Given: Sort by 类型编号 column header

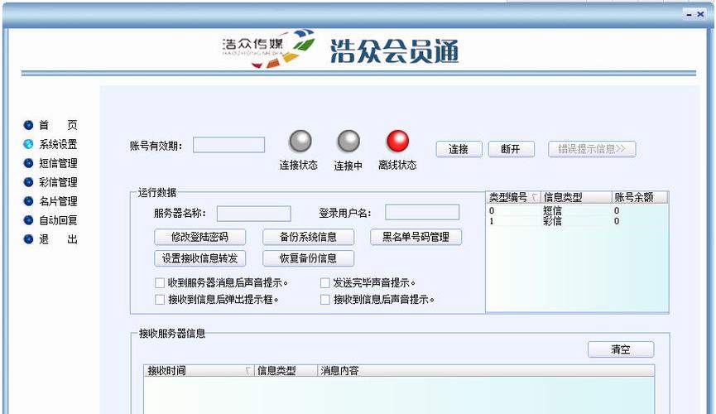Looking at the screenshot, I should pos(514,197).
